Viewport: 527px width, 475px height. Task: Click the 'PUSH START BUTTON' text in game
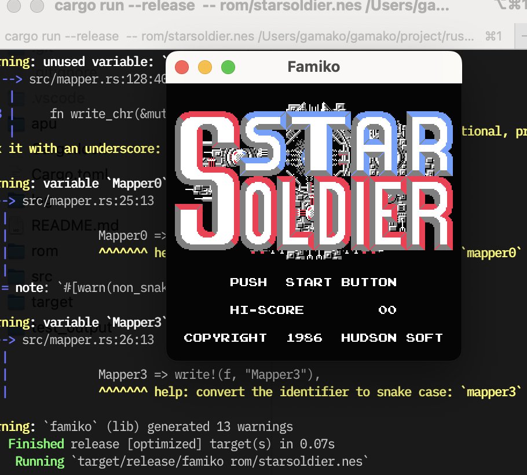(x=313, y=282)
